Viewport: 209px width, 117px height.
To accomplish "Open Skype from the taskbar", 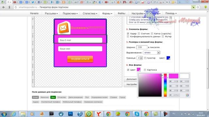I will point(137,114).
